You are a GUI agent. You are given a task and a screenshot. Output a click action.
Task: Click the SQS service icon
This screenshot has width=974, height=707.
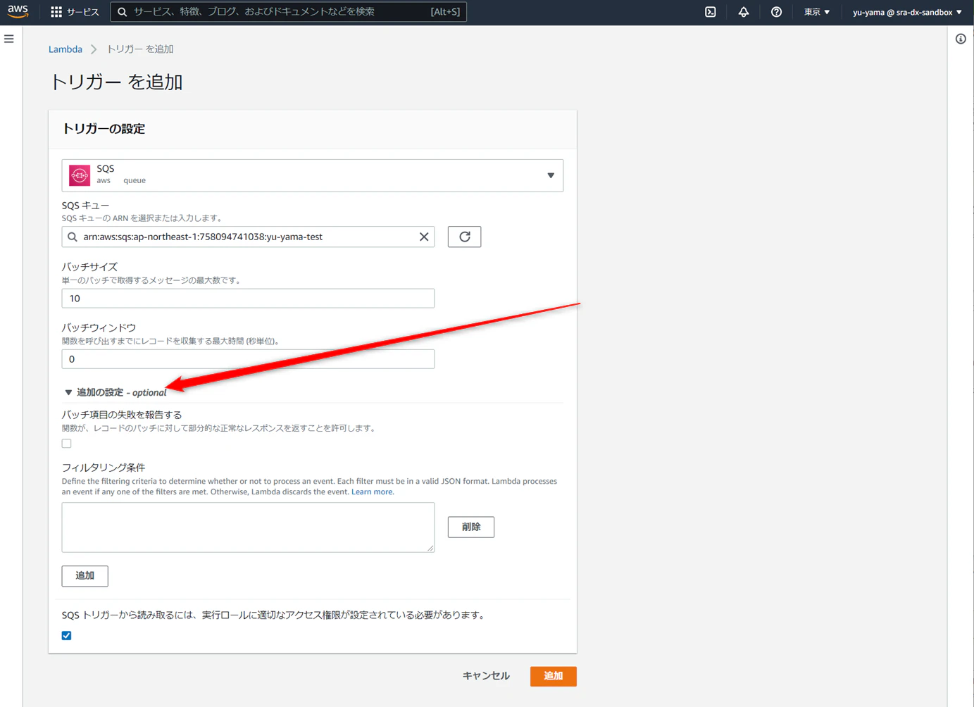pos(80,175)
